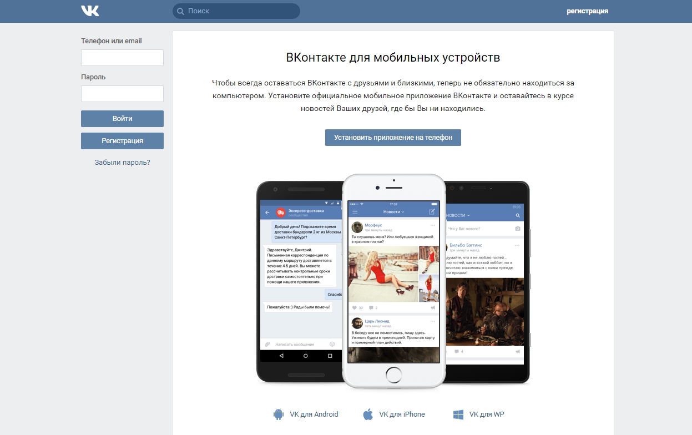Click the compose post icon in the iPhone mockup
Image resolution: width=692 pixels, height=435 pixels.
(432, 212)
